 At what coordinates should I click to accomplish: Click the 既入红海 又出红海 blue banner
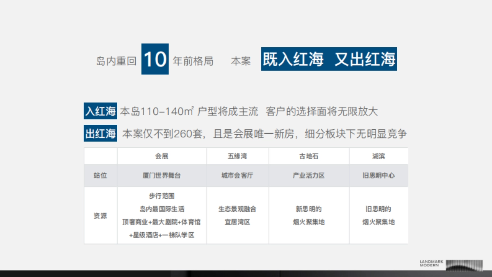329,60
